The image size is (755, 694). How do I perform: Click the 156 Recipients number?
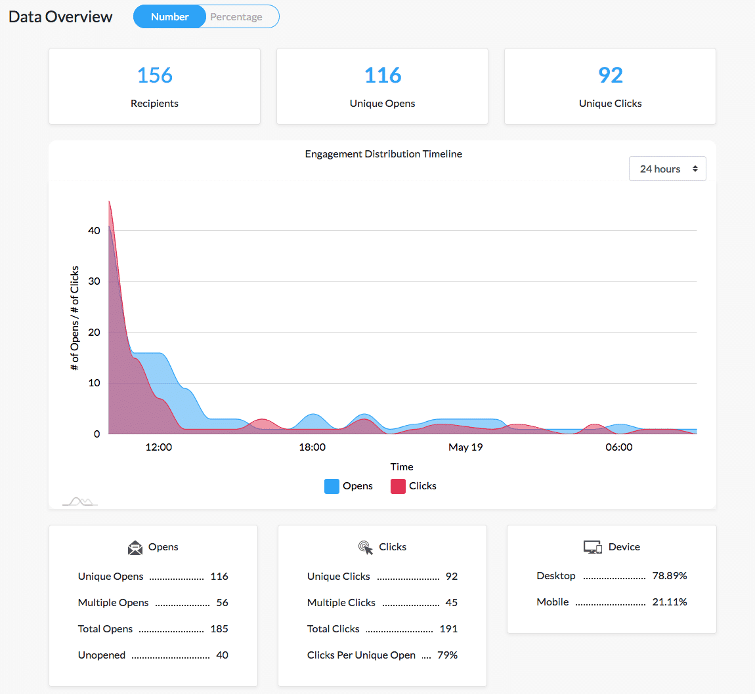154,75
